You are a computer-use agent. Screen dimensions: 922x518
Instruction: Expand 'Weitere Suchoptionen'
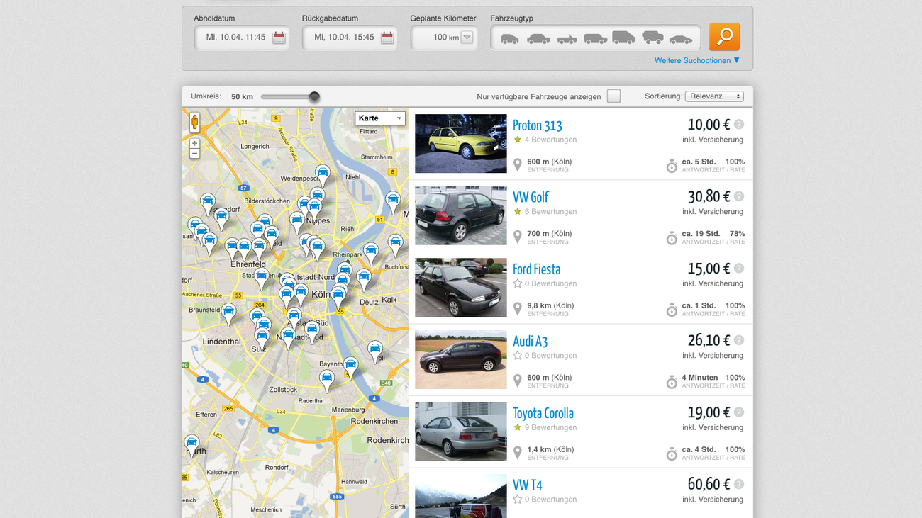[x=696, y=61]
